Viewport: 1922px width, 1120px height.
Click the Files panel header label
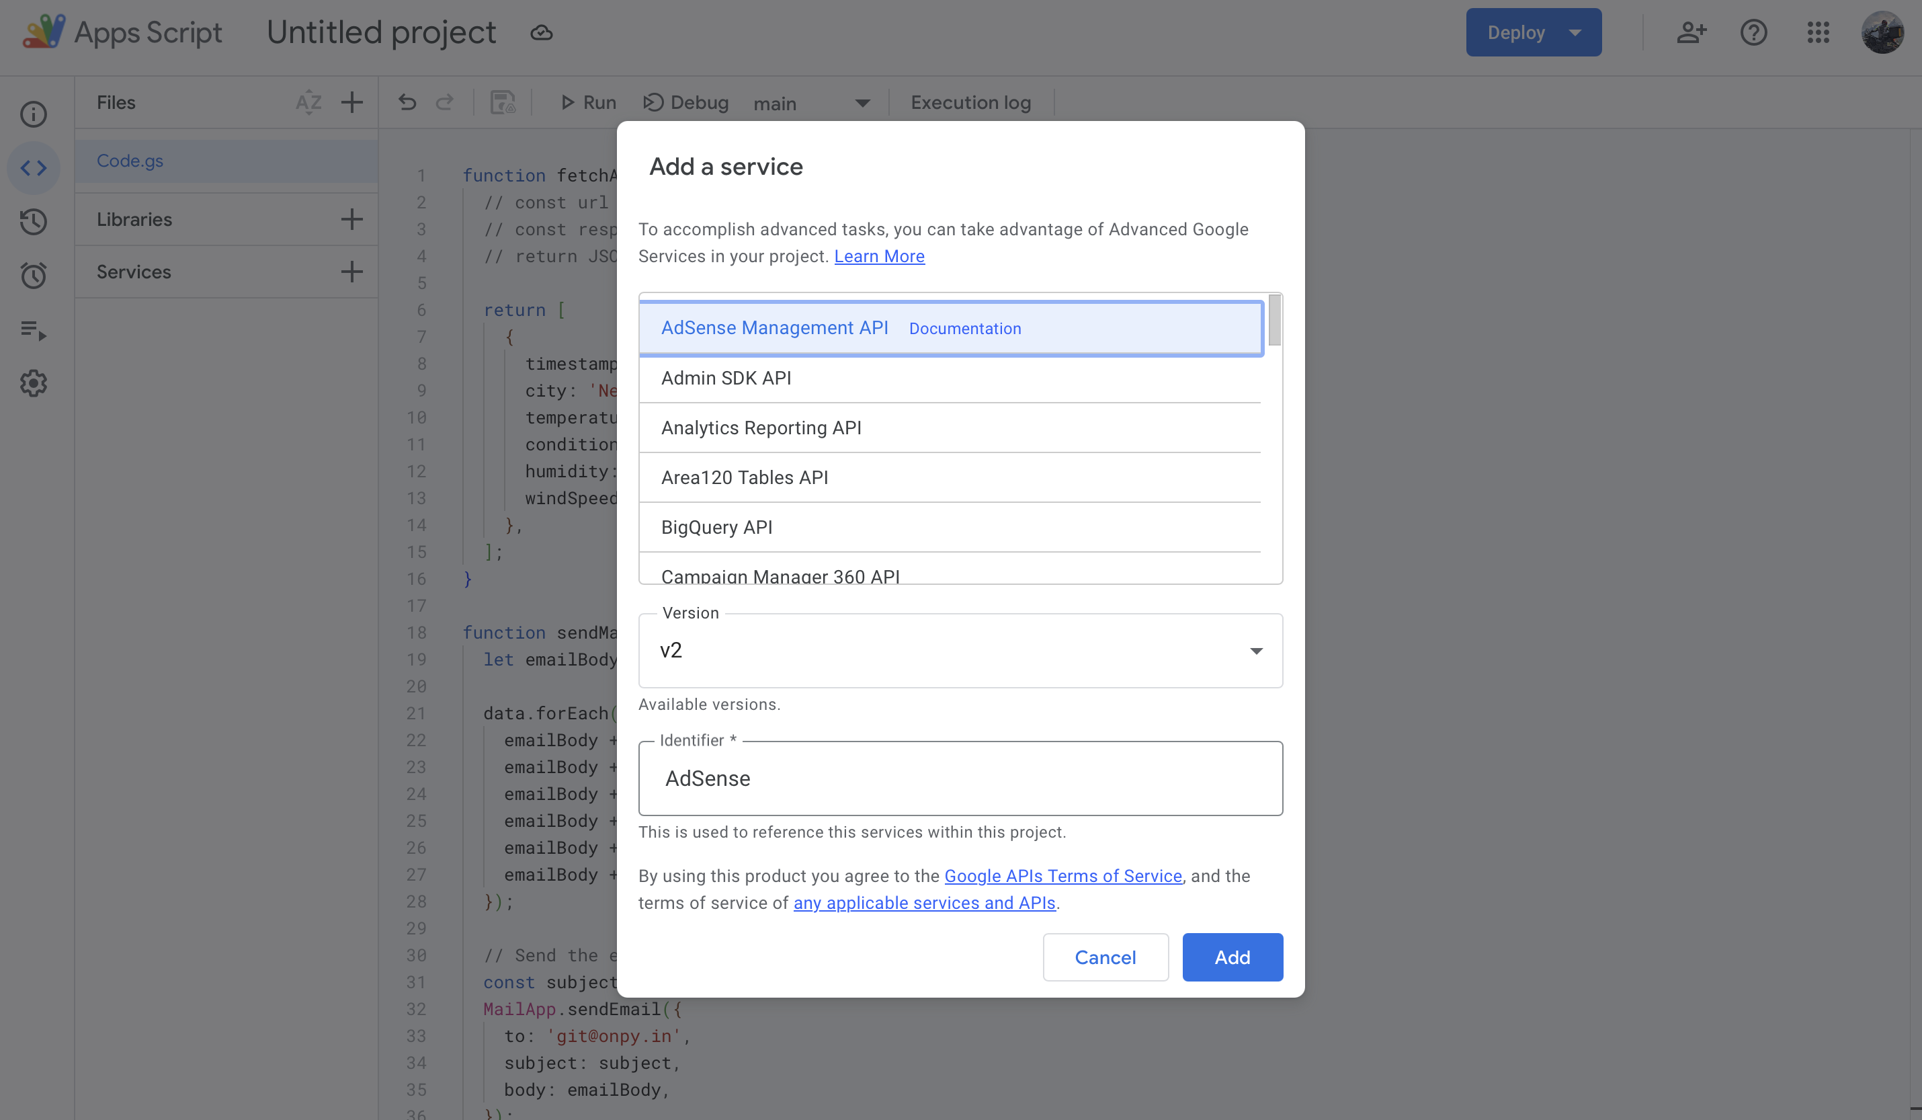116,102
